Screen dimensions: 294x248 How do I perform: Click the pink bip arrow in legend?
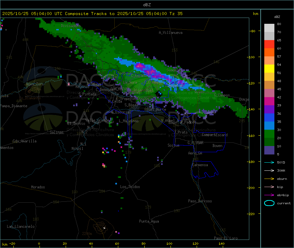(269, 187)
